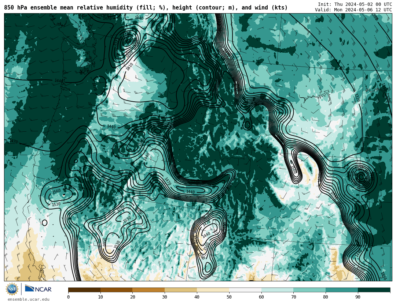The height and width of the screenshot is (304, 396).
Task: Click the ensemble.ucar.edu text
Action: tap(29, 299)
